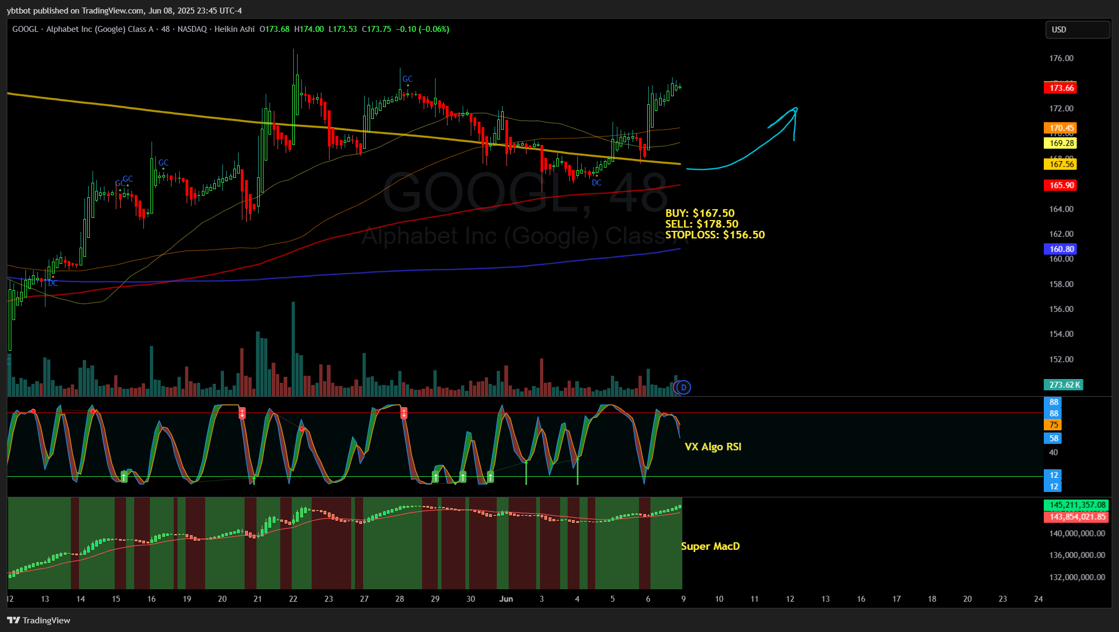Click the yellow 169.28 price label
Viewport: 1119px width, 632px height.
1061,143
